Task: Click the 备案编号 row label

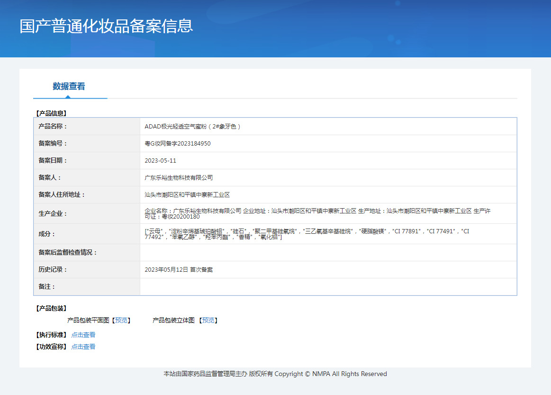Action: (x=53, y=144)
